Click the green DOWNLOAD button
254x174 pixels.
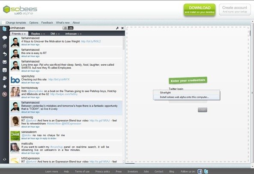tap(200, 10)
